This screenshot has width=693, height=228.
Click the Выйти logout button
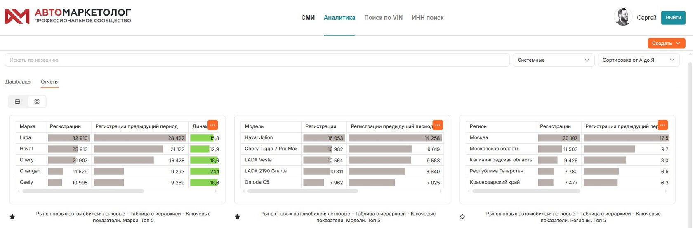(x=673, y=18)
